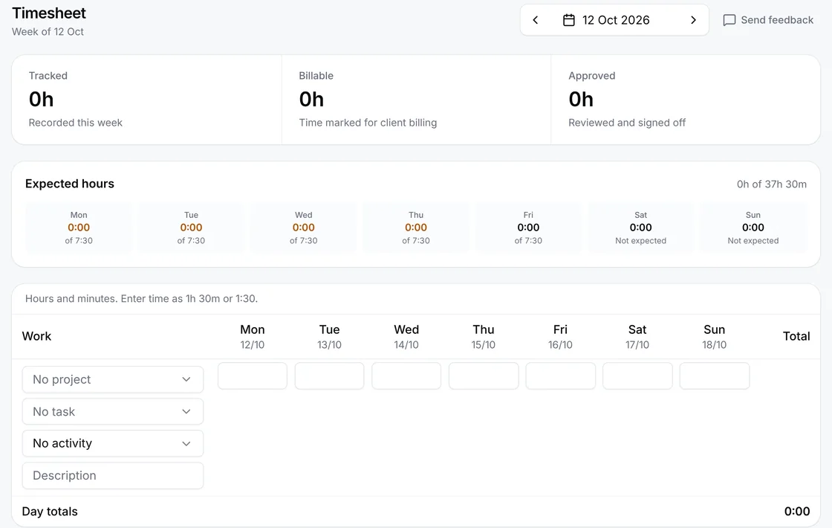832x528 pixels.
Task: Click the Timesheet page heading
Action: tap(49, 13)
